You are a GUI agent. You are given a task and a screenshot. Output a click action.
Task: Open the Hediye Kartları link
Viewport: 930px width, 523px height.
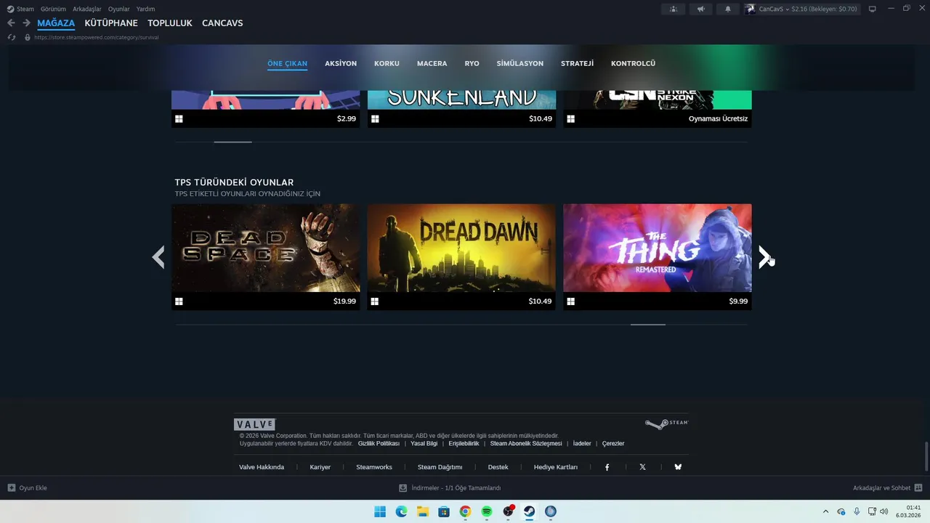click(556, 467)
